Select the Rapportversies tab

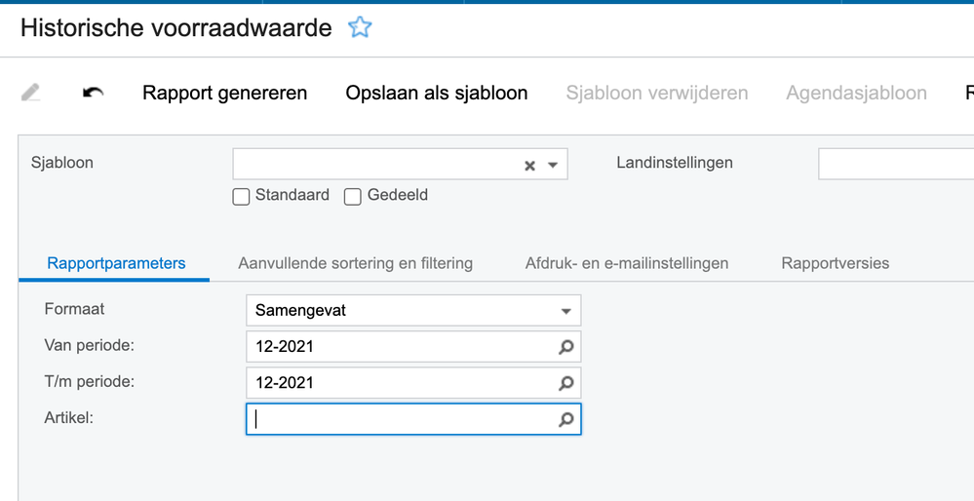[x=835, y=263]
